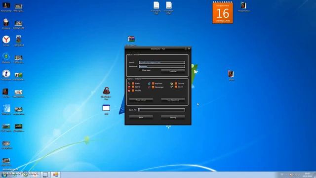Close the dark dialog window

(189, 48)
